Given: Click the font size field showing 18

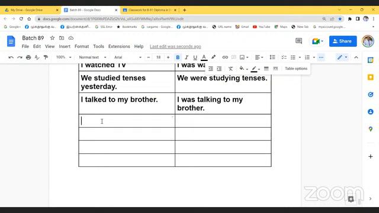Looking at the screenshot, I should point(158,57).
